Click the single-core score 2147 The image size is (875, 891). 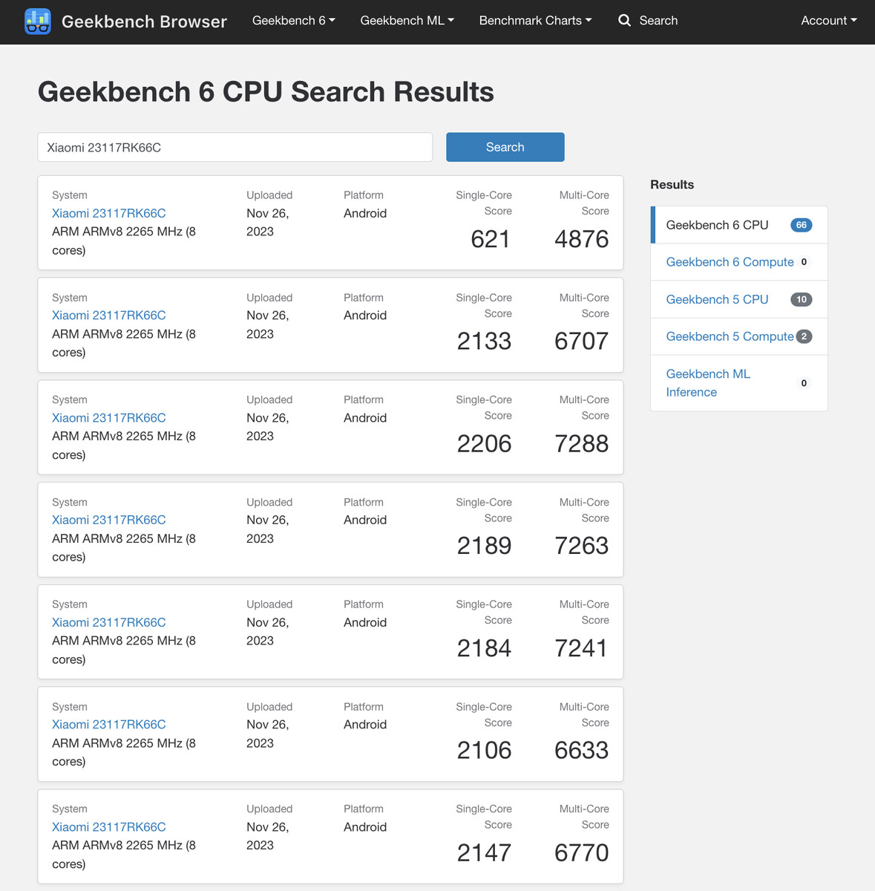point(485,853)
